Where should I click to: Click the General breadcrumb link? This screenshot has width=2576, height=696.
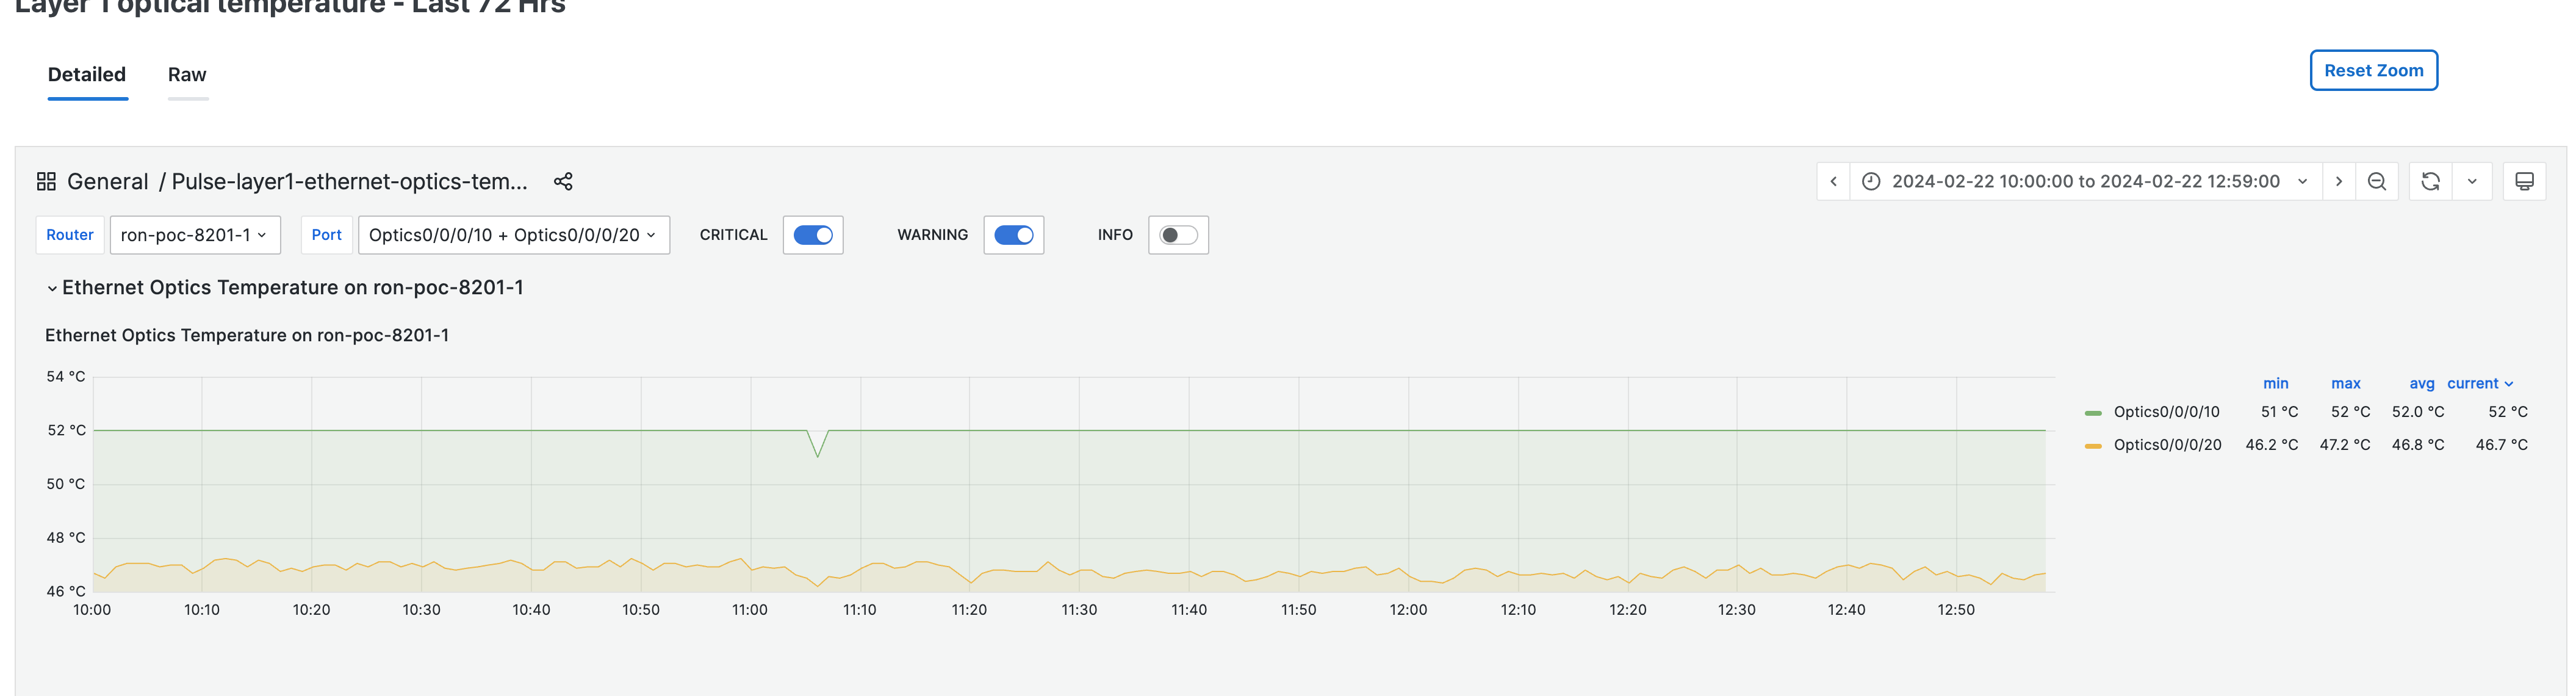point(107,181)
